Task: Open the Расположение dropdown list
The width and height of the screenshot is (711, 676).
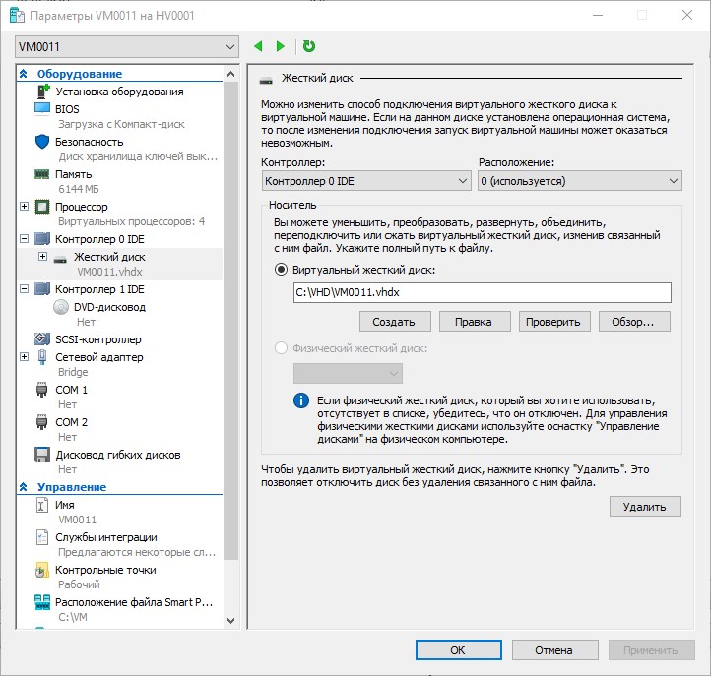Action: point(579,181)
